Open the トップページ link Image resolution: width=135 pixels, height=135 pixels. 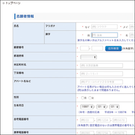[13, 3]
